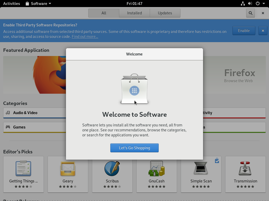Click the Welcome to Software heading

coord(134,115)
